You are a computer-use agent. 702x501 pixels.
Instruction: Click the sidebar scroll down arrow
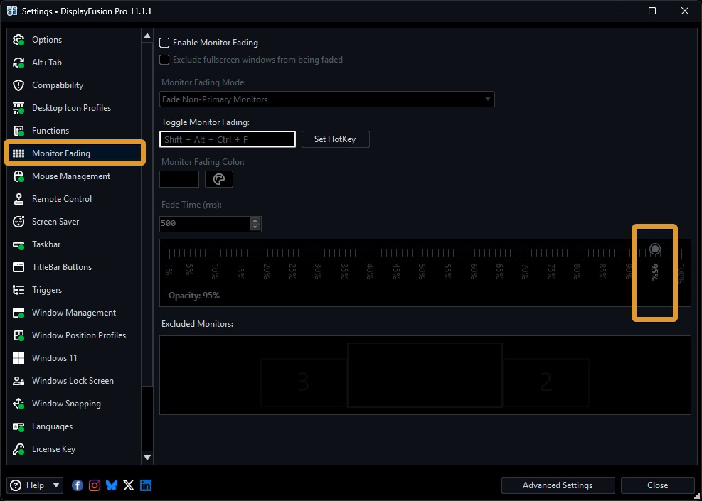click(x=147, y=458)
